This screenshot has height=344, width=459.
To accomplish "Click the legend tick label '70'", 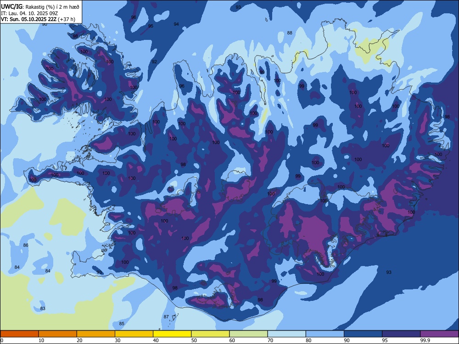I will [270, 340].
